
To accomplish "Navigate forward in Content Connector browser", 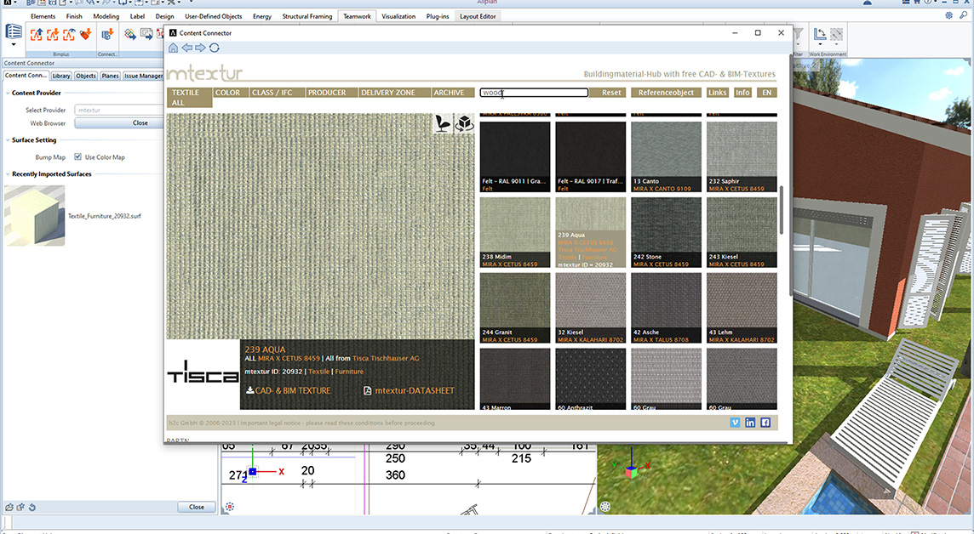I will [201, 48].
